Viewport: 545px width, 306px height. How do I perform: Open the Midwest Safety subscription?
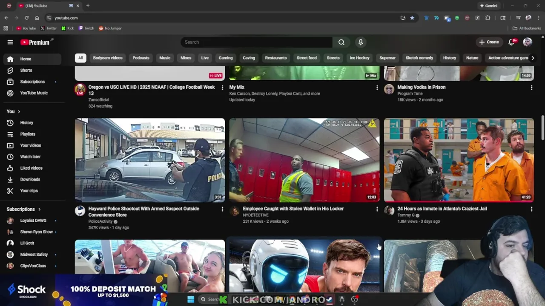(x=32, y=255)
